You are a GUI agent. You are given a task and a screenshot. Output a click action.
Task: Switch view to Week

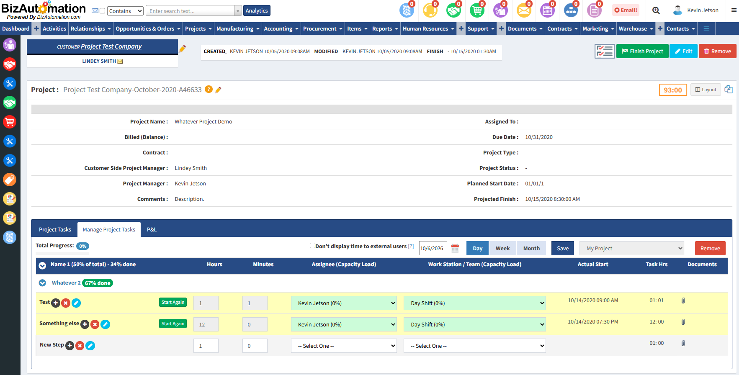[x=502, y=248]
